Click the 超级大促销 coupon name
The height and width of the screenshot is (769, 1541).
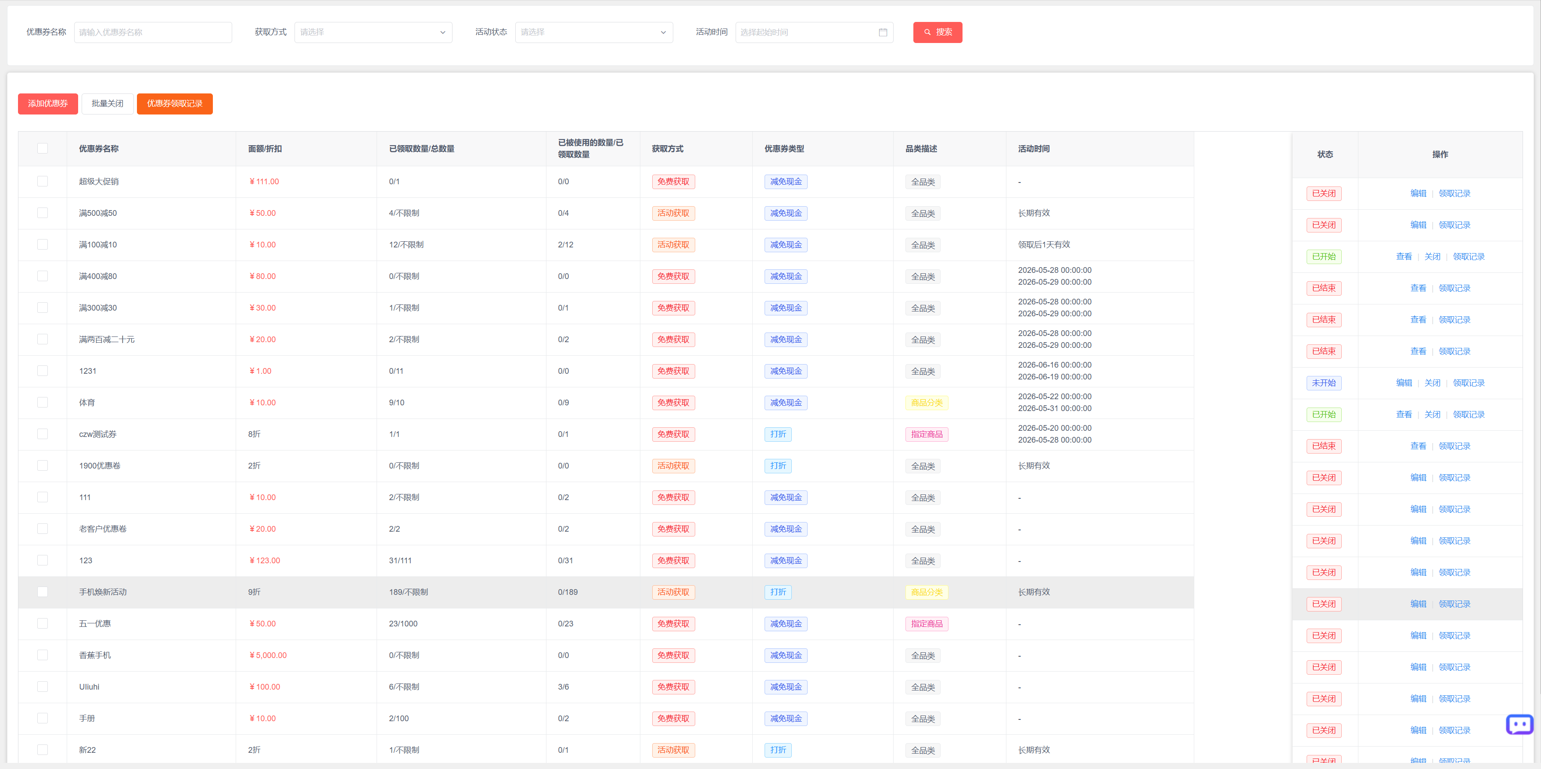[99, 181]
